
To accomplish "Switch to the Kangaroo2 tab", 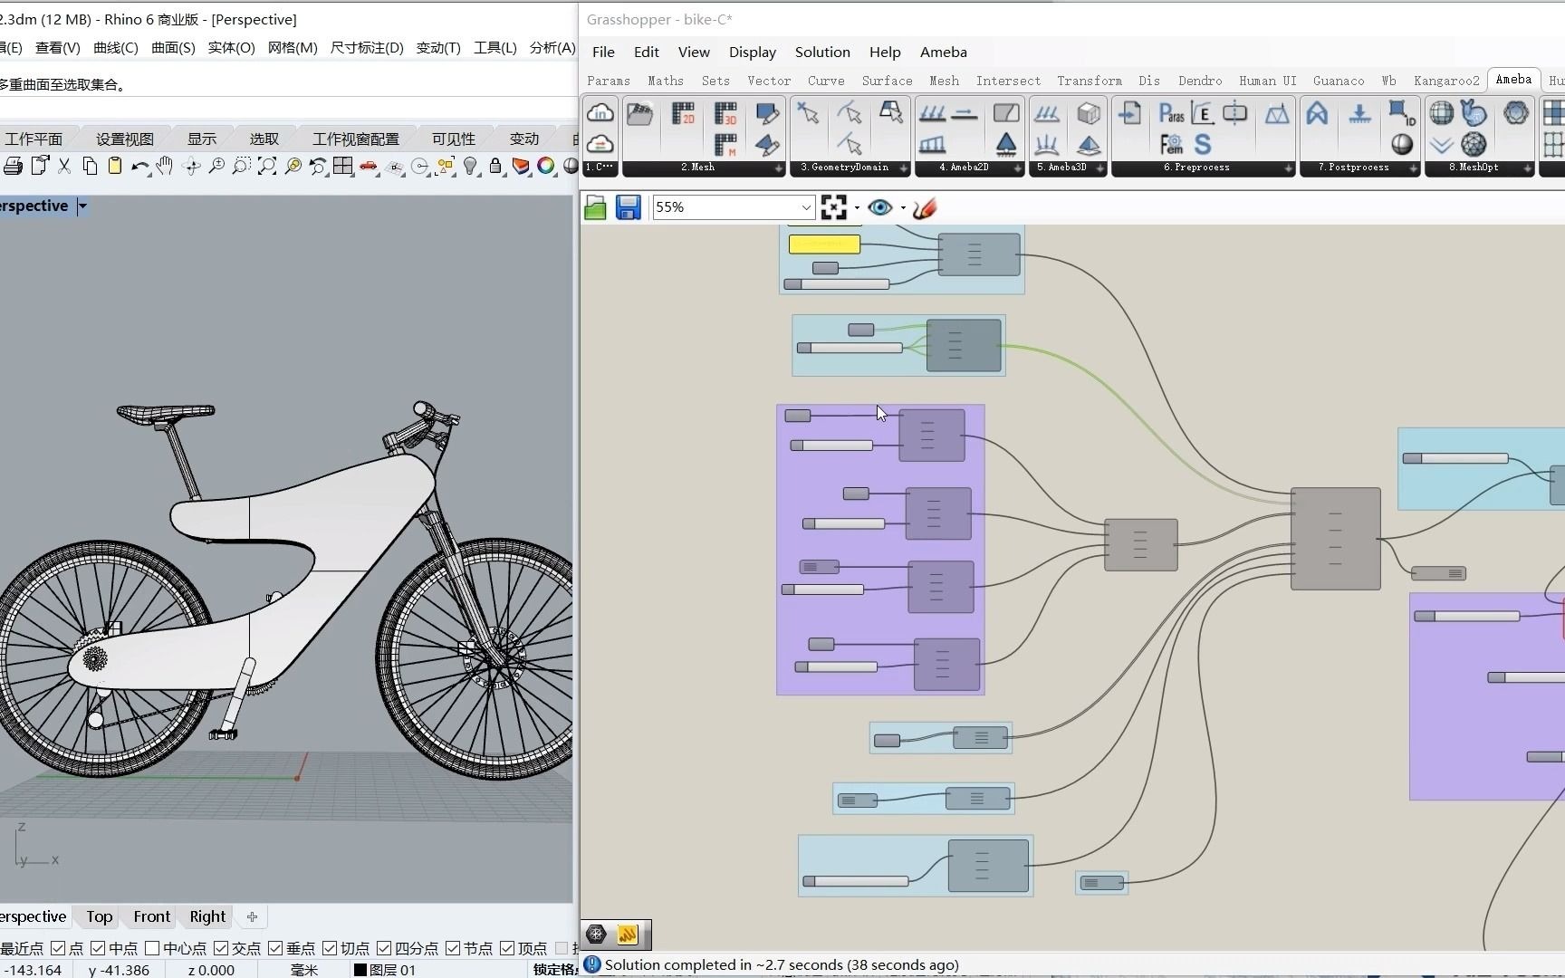I will tap(1445, 81).
